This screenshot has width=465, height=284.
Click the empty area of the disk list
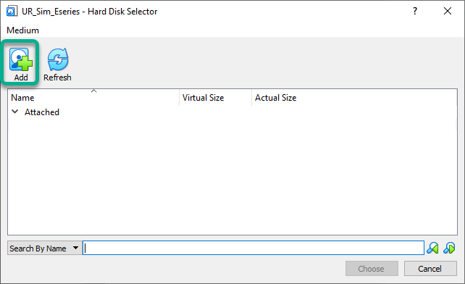pyautogui.click(x=232, y=175)
